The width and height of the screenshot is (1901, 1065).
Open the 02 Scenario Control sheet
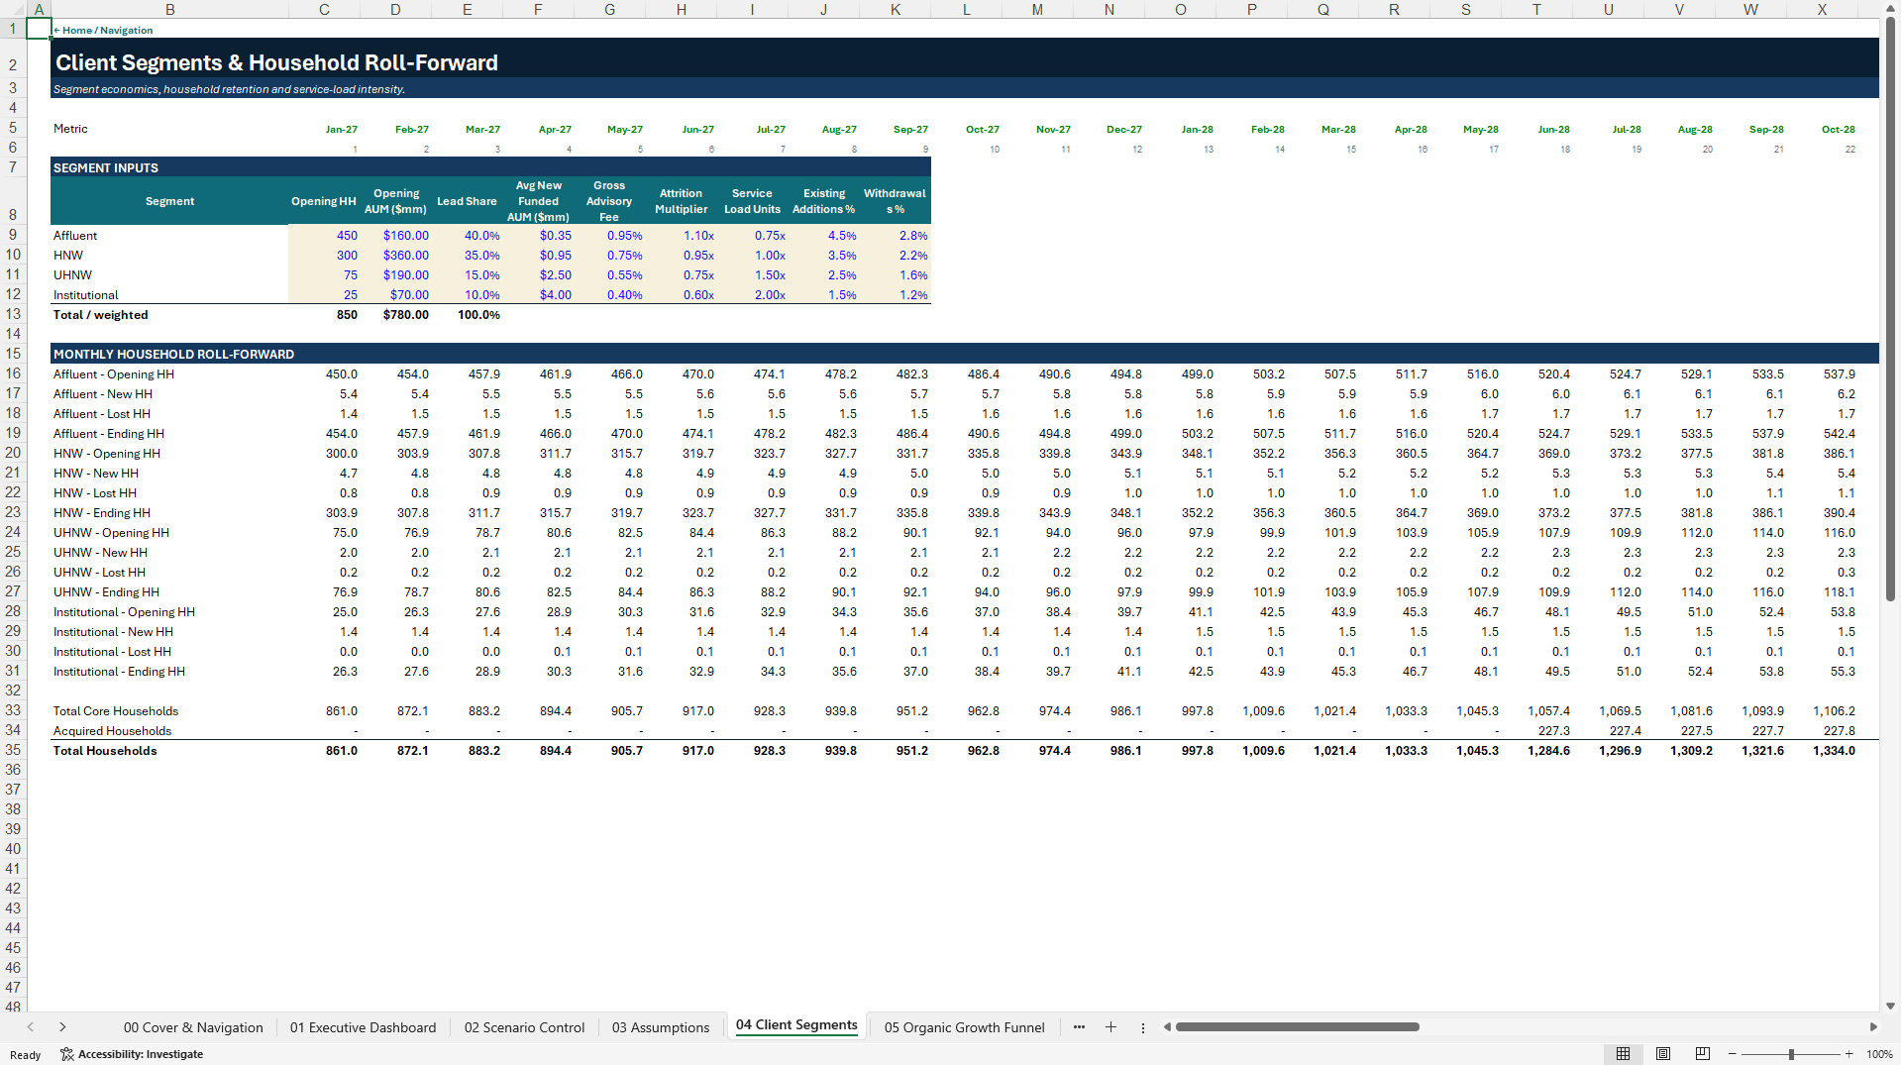click(524, 1027)
